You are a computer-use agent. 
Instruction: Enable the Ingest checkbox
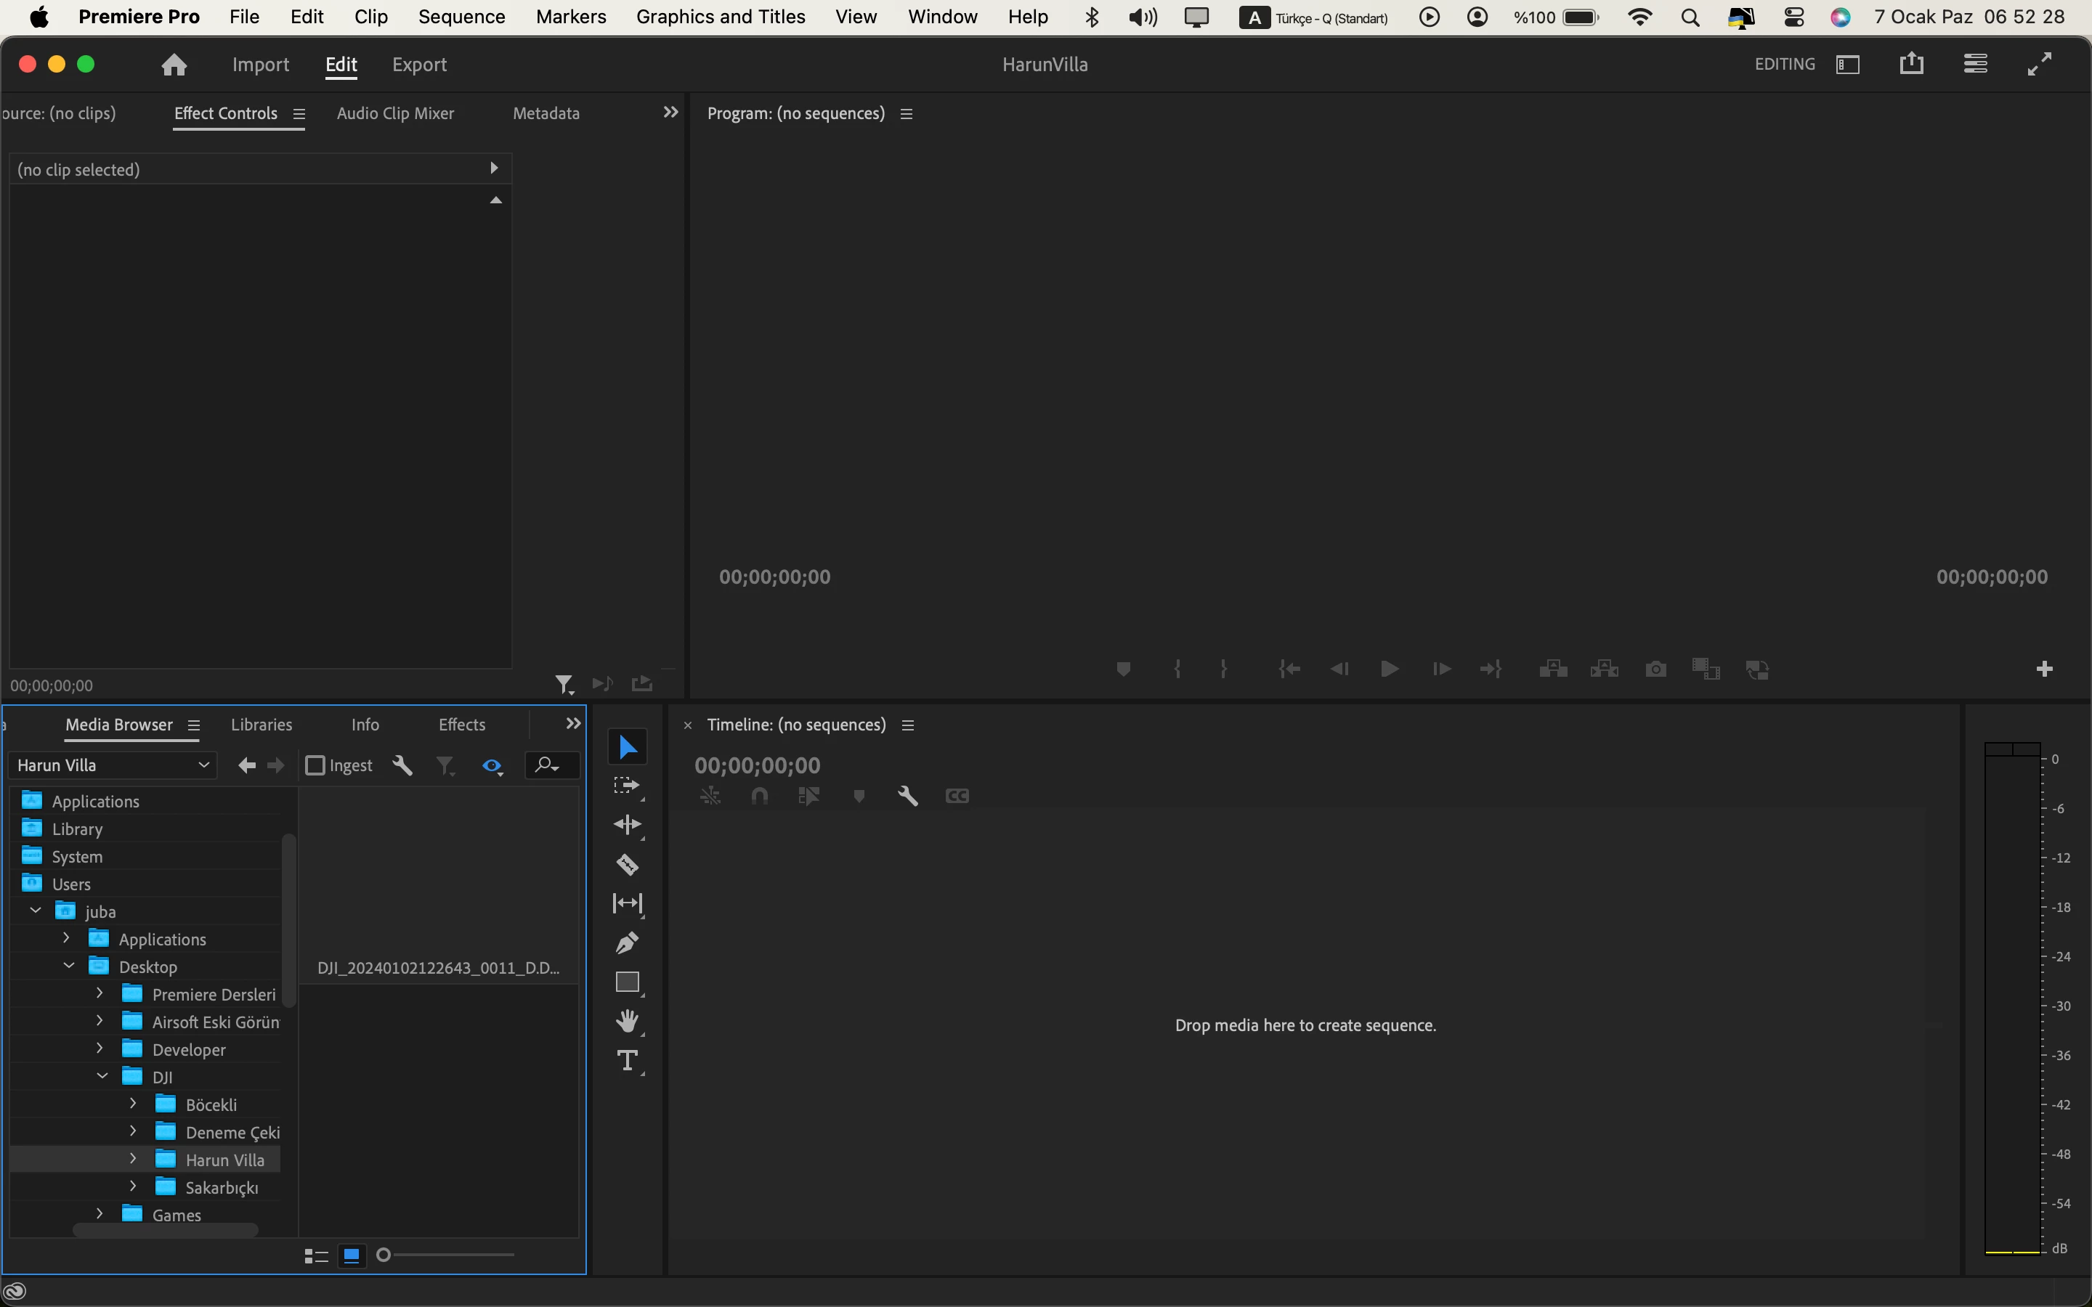(315, 765)
